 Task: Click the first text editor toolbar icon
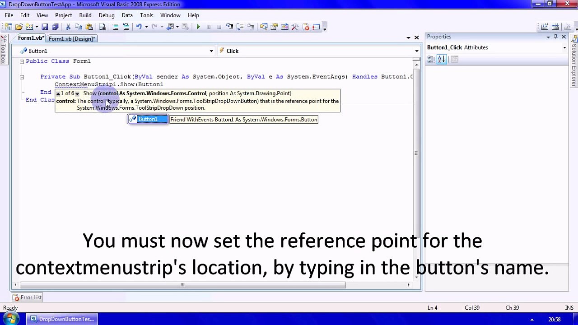pos(545,27)
